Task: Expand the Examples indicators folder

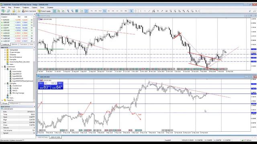Action: point(5,60)
